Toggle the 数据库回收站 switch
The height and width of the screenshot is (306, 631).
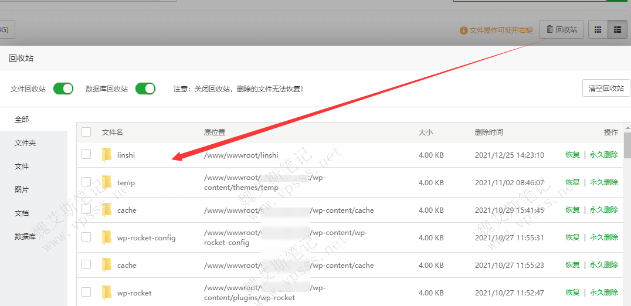pyautogui.click(x=145, y=89)
